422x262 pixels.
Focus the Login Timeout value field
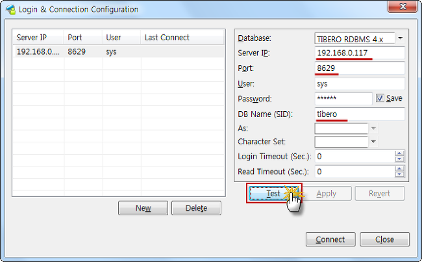coord(354,156)
